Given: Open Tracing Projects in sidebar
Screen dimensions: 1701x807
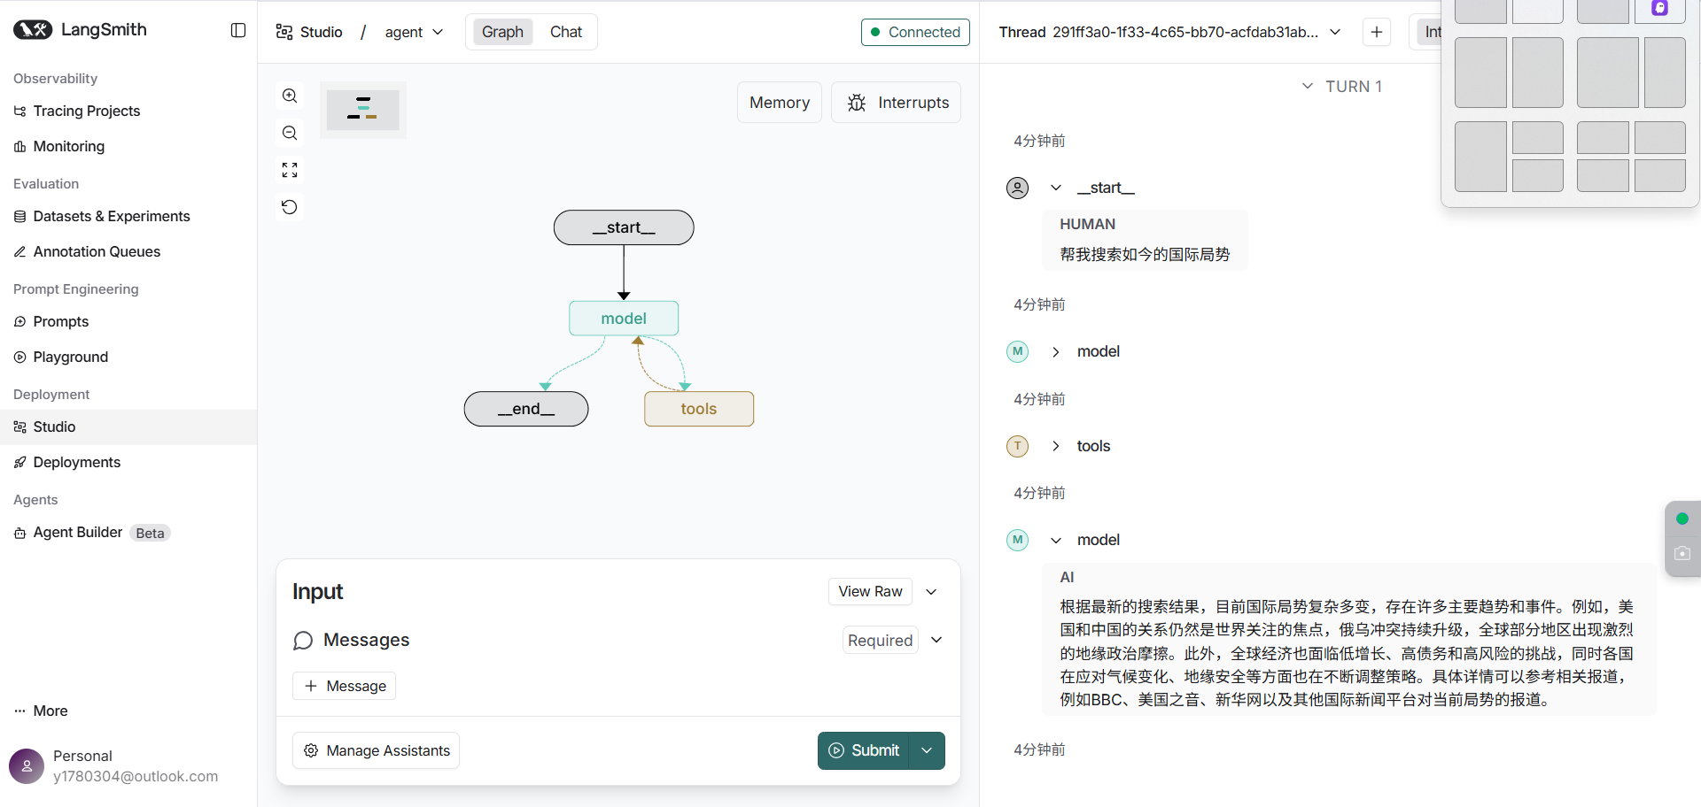Looking at the screenshot, I should pyautogui.click(x=86, y=111).
